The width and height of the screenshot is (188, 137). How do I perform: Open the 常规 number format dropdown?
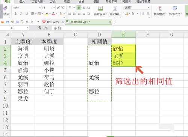click(149, 8)
